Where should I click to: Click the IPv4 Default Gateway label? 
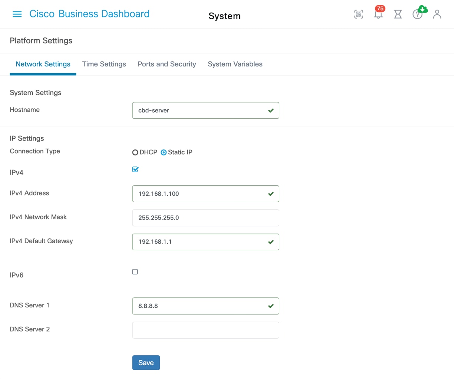pyautogui.click(x=41, y=241)
